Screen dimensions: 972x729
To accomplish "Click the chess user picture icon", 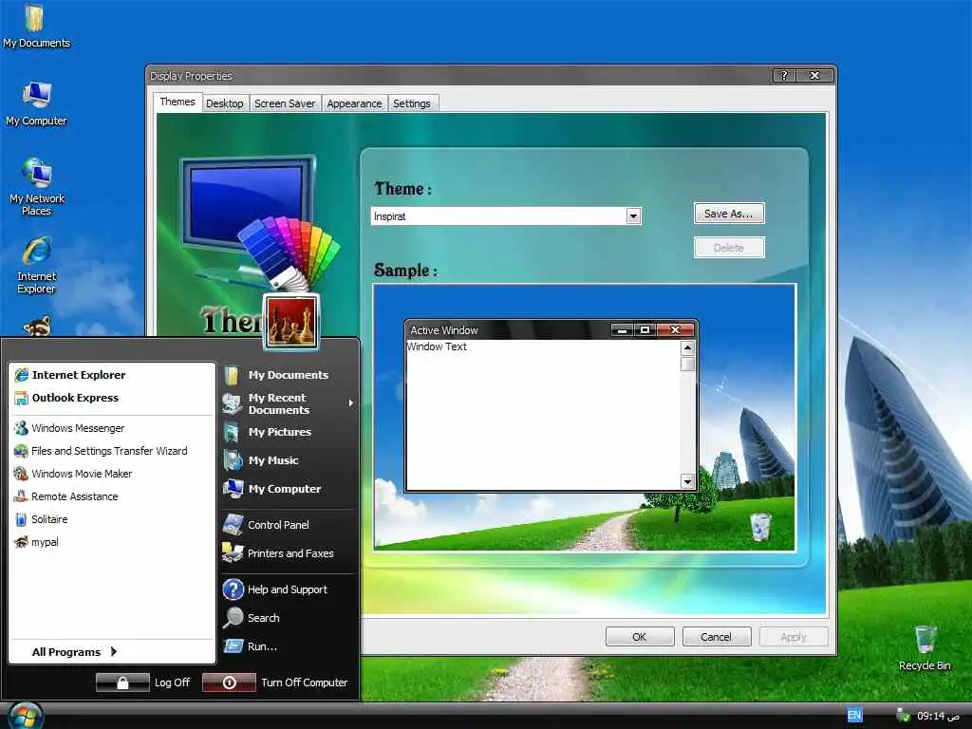I will 290,322.
